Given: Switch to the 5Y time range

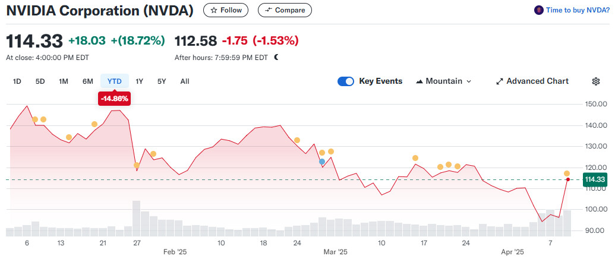Looking at the screenshot, I should click(162, 81).
